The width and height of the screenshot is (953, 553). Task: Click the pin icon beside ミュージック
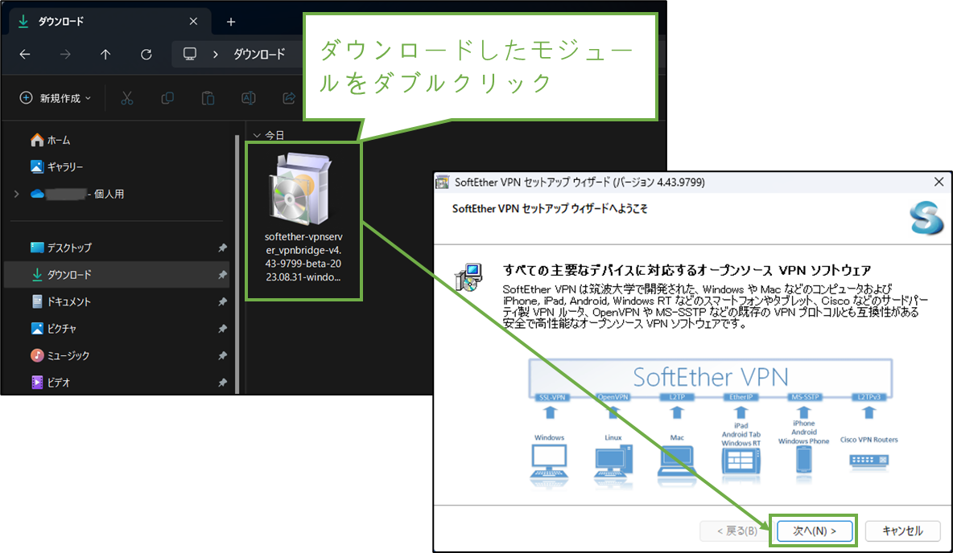[222, 355]
